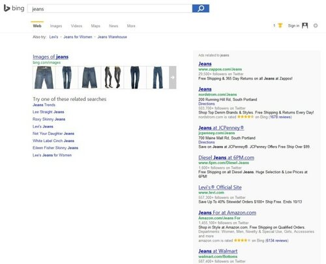Image resolution: width=326 pixels, height=264 pixels.
Task: Open the sixth jeans thumbnail
Action: (158, 78)
